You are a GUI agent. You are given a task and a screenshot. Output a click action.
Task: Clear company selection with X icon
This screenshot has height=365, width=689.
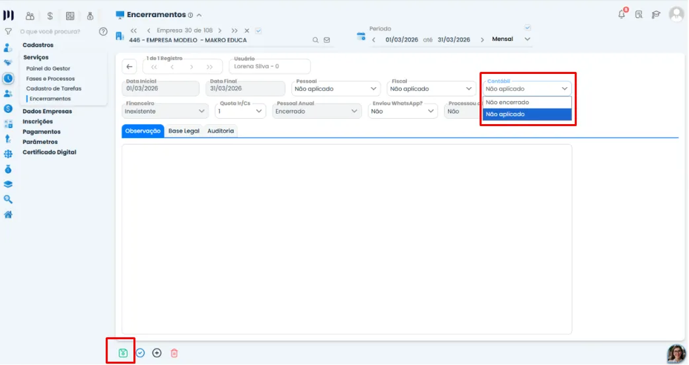pos(247,31)
